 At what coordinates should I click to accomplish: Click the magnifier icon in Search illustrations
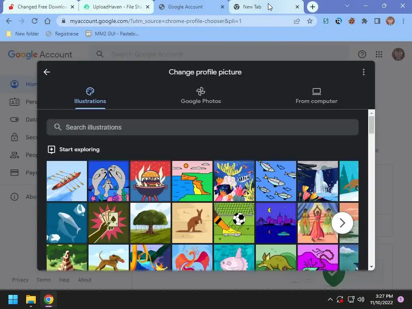[58, 127]
